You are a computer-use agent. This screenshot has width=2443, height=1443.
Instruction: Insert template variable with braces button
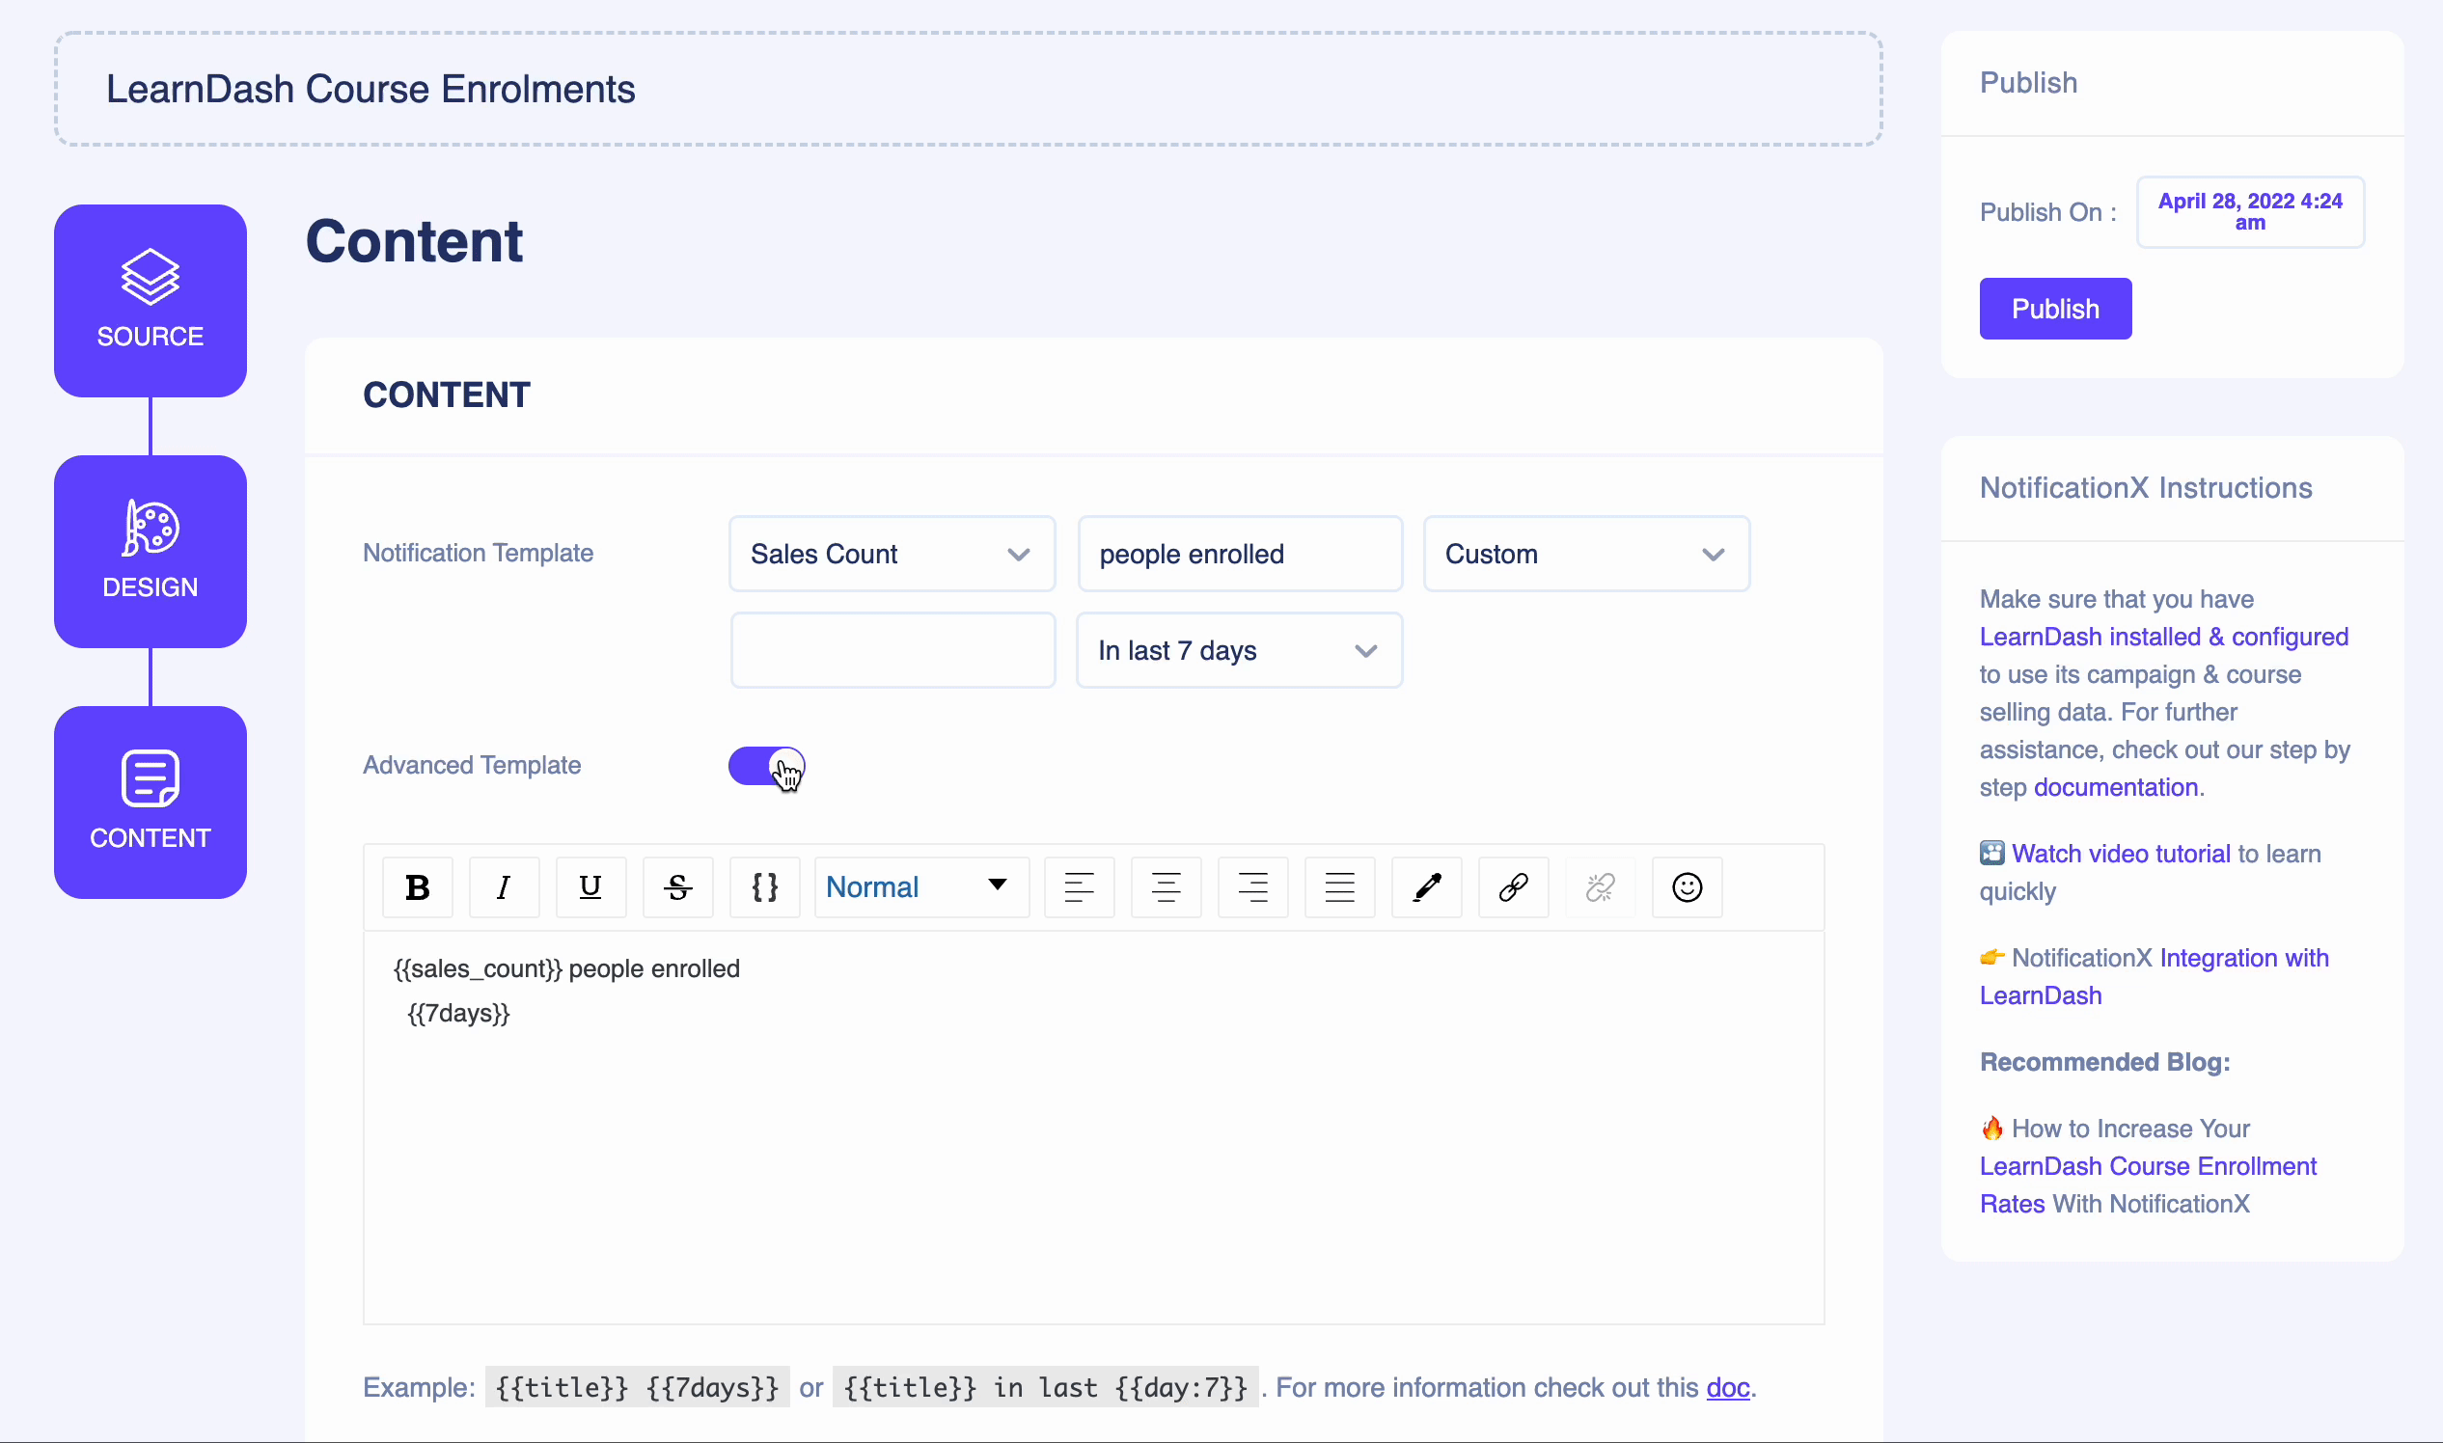click(764, 886)
